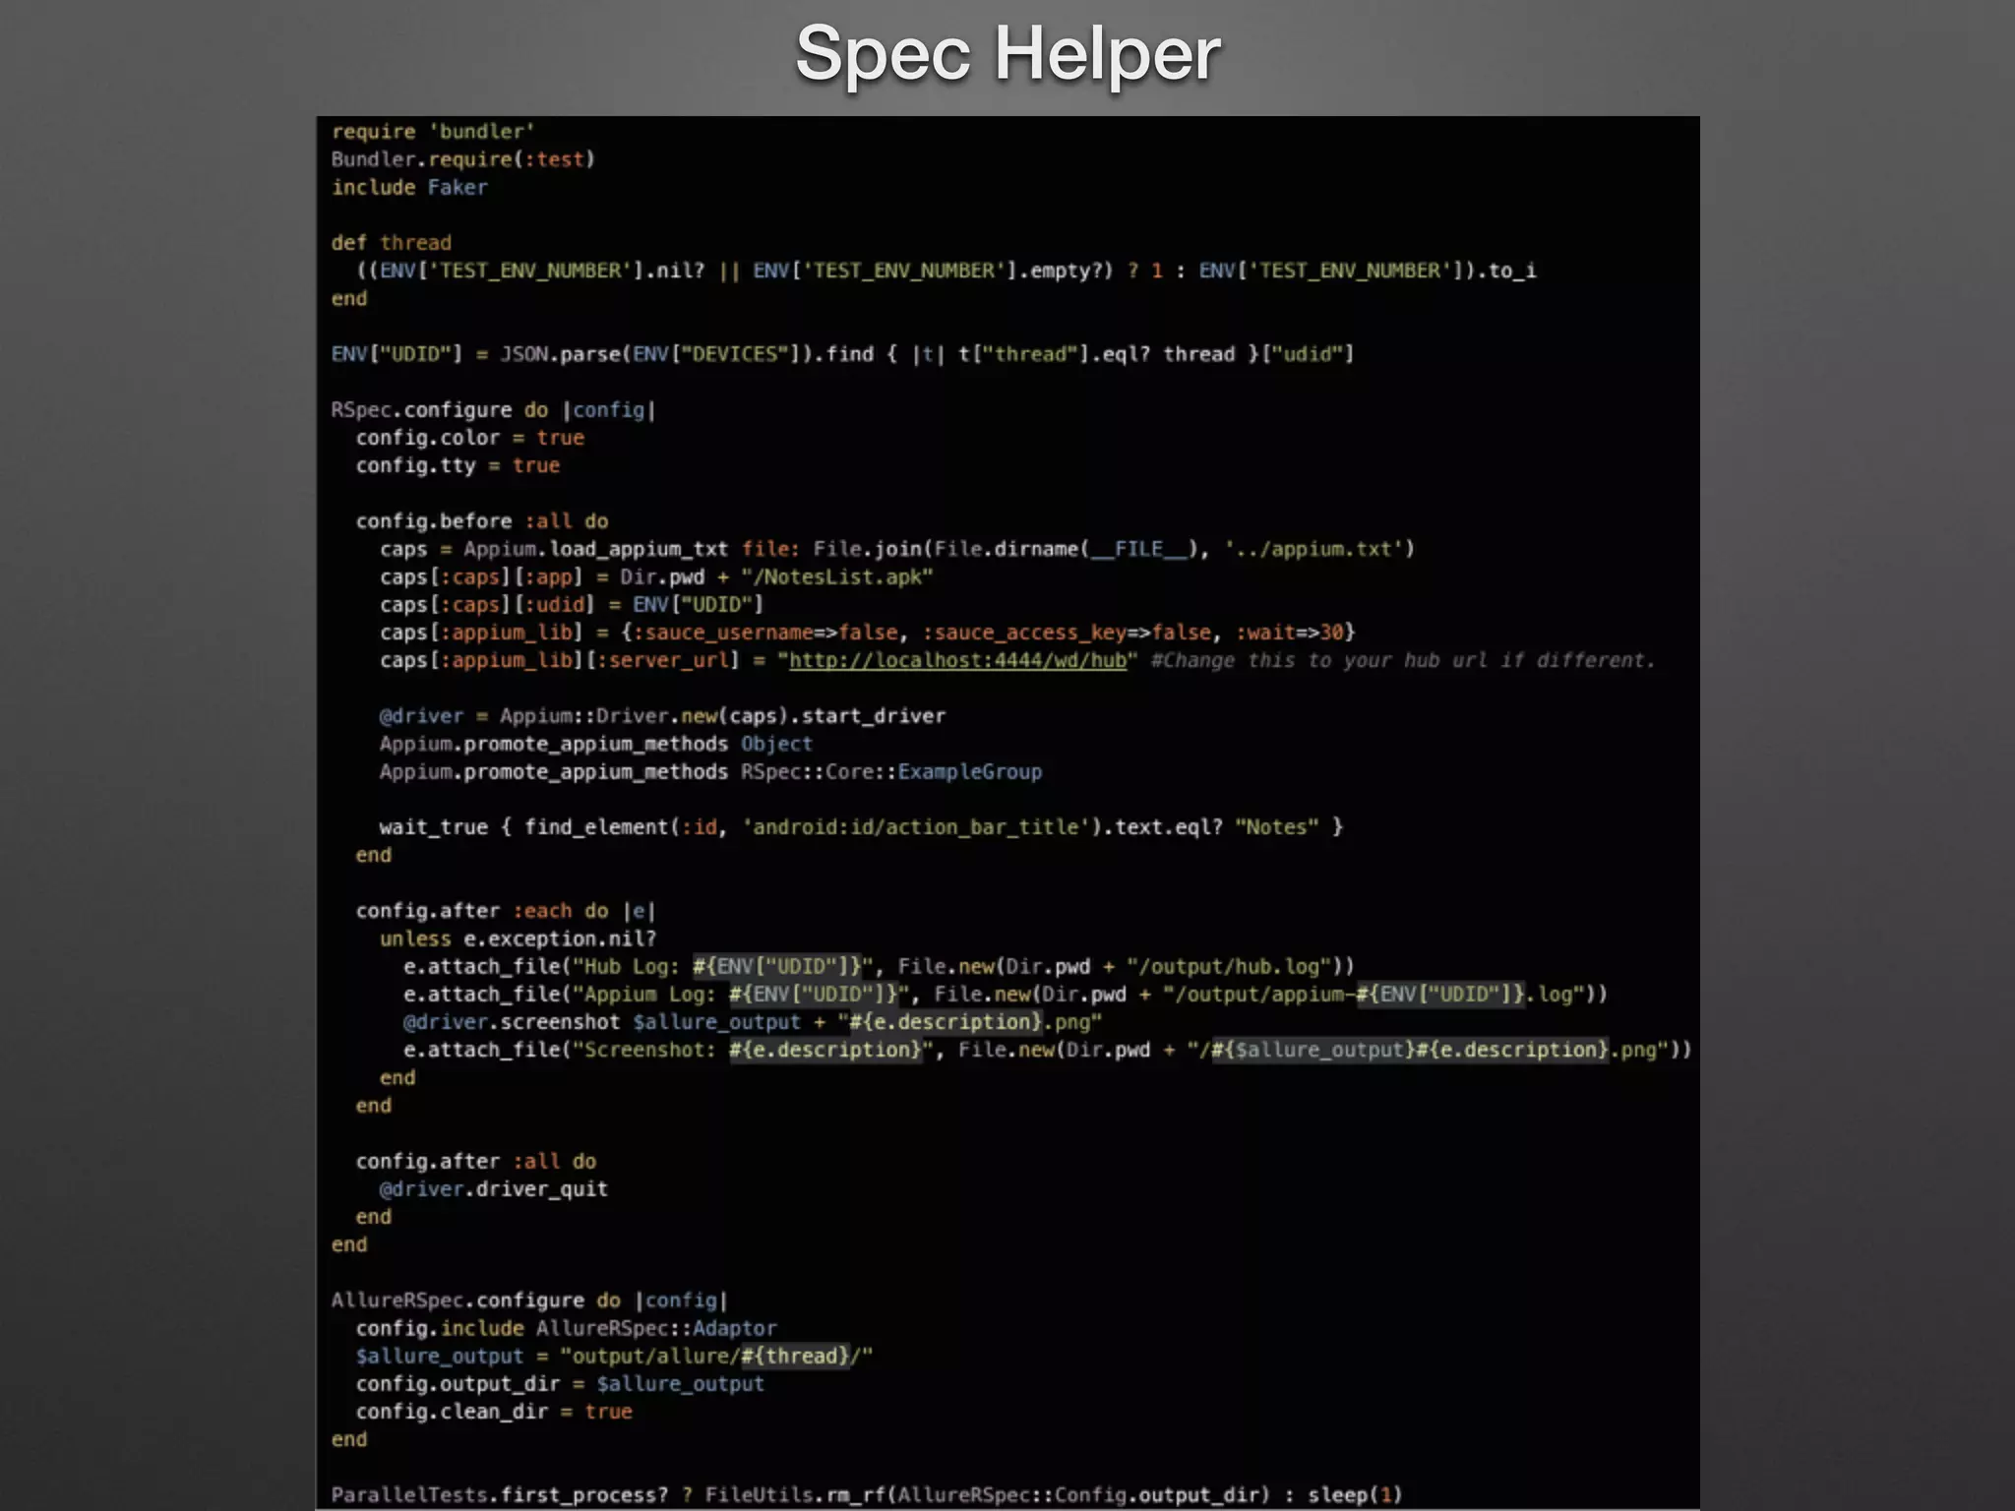Click the line 'config.color = true'
2015x1511 pixels.
(x=469, y=438)
